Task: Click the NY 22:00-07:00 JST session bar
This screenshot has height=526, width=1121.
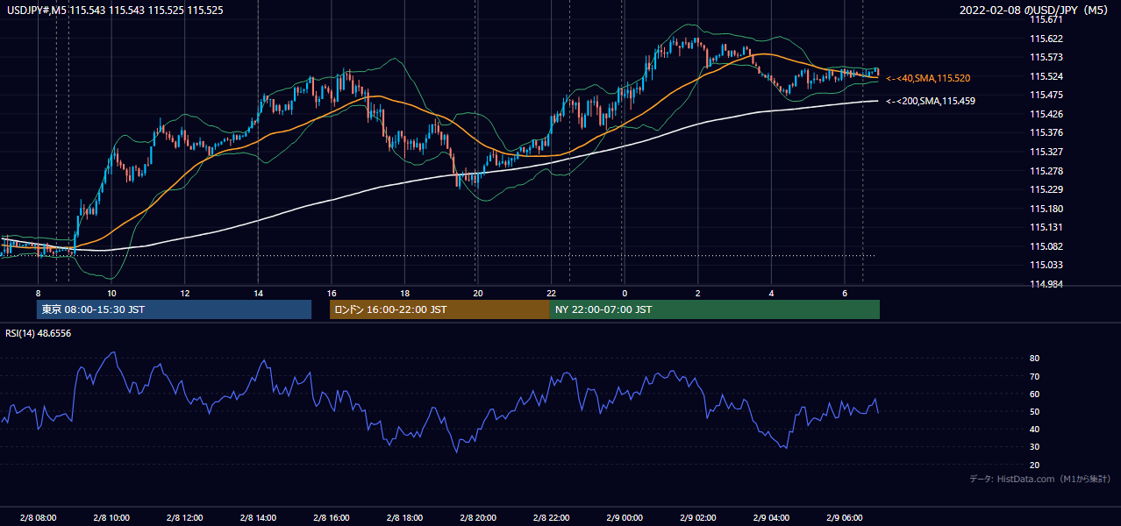Action: [x=715, y=309]
